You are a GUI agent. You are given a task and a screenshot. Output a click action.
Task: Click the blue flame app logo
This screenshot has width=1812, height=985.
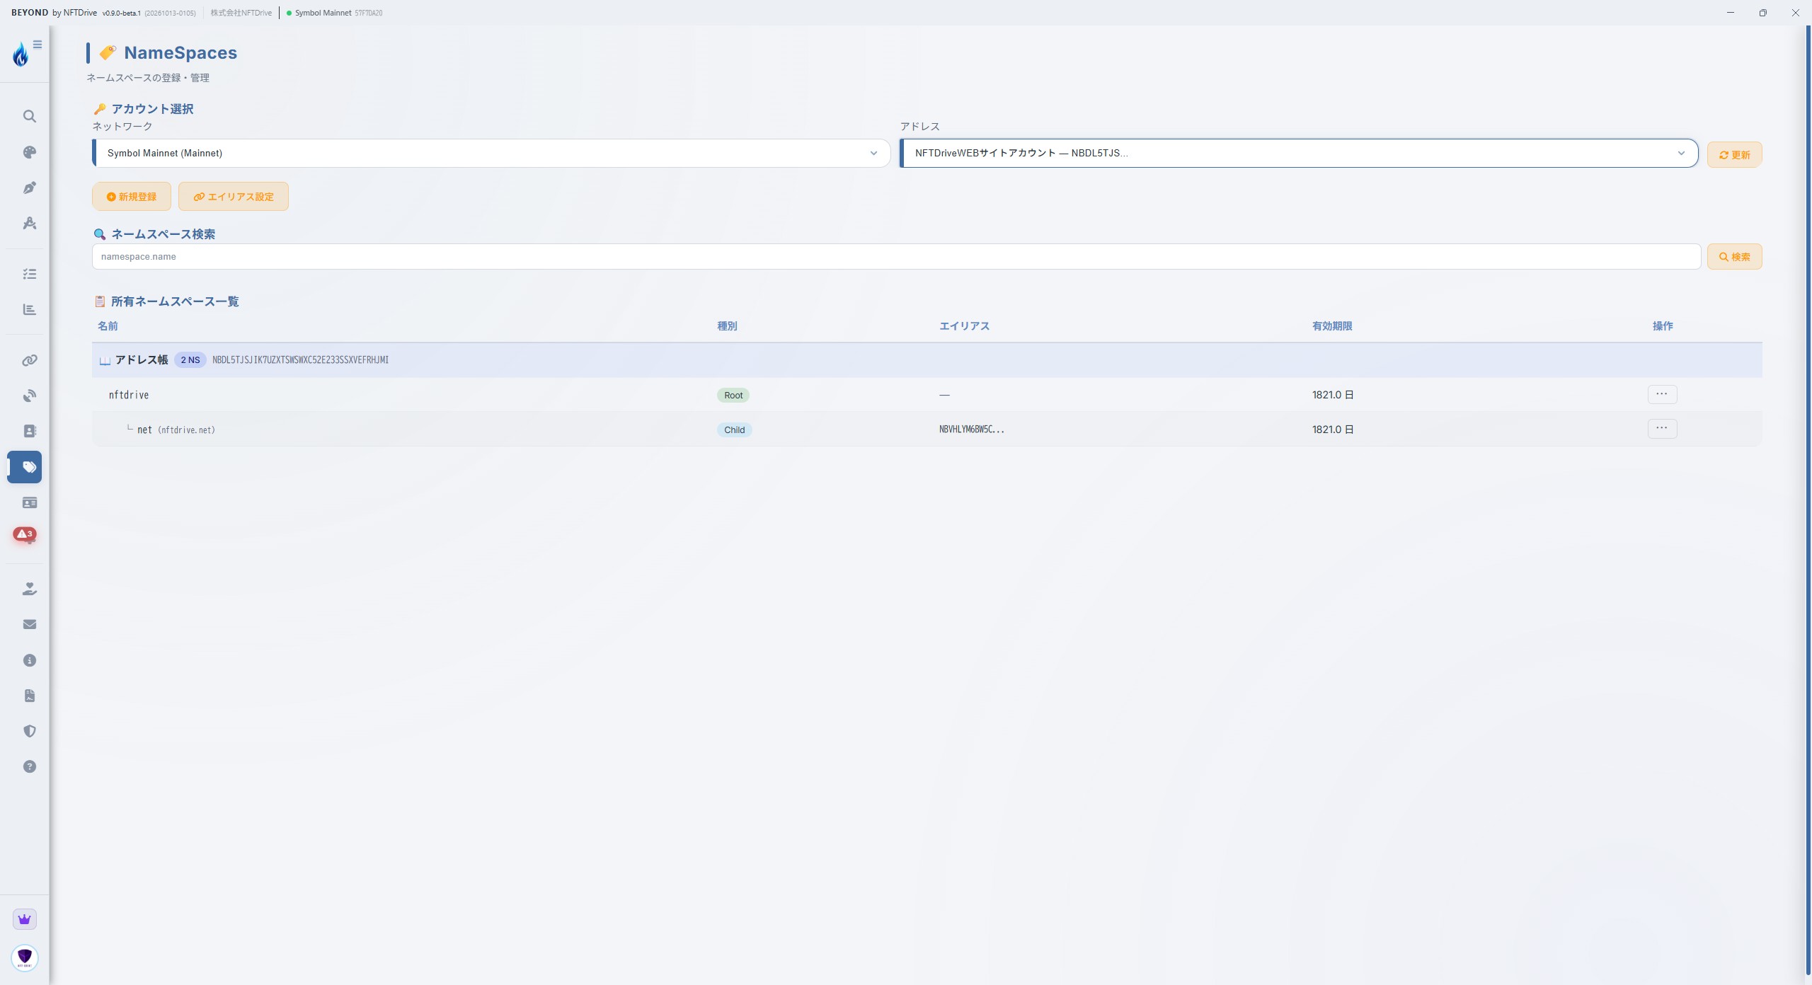click(21, 54)
